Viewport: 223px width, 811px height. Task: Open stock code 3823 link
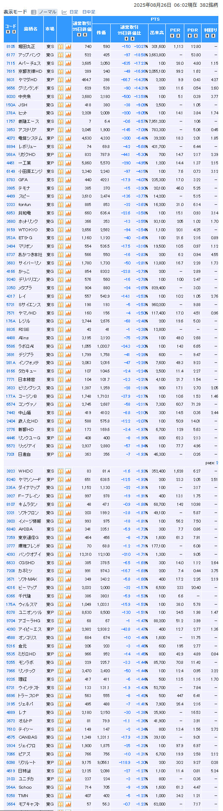11,471
